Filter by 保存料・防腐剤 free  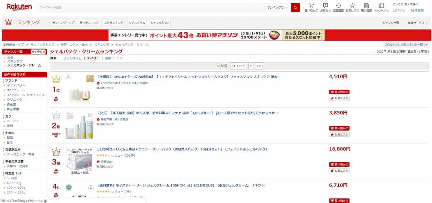17,166
